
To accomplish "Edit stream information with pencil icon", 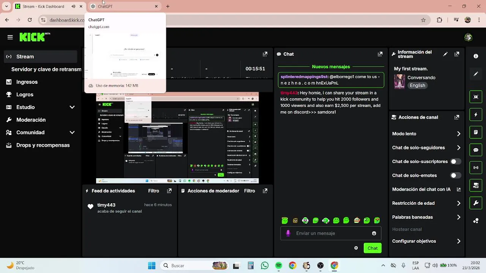I will coord(445,54).
